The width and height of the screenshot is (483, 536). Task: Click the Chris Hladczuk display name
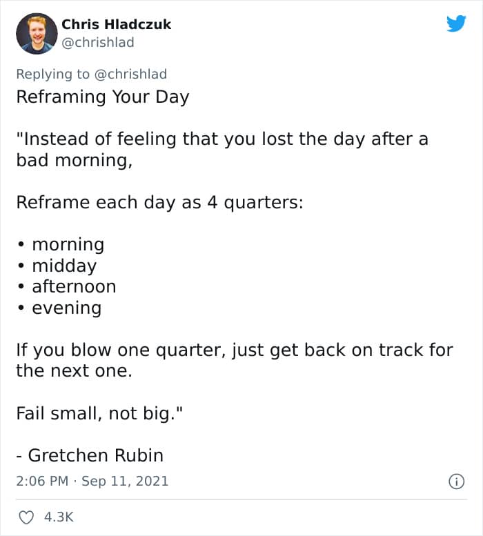click(116, 24)
